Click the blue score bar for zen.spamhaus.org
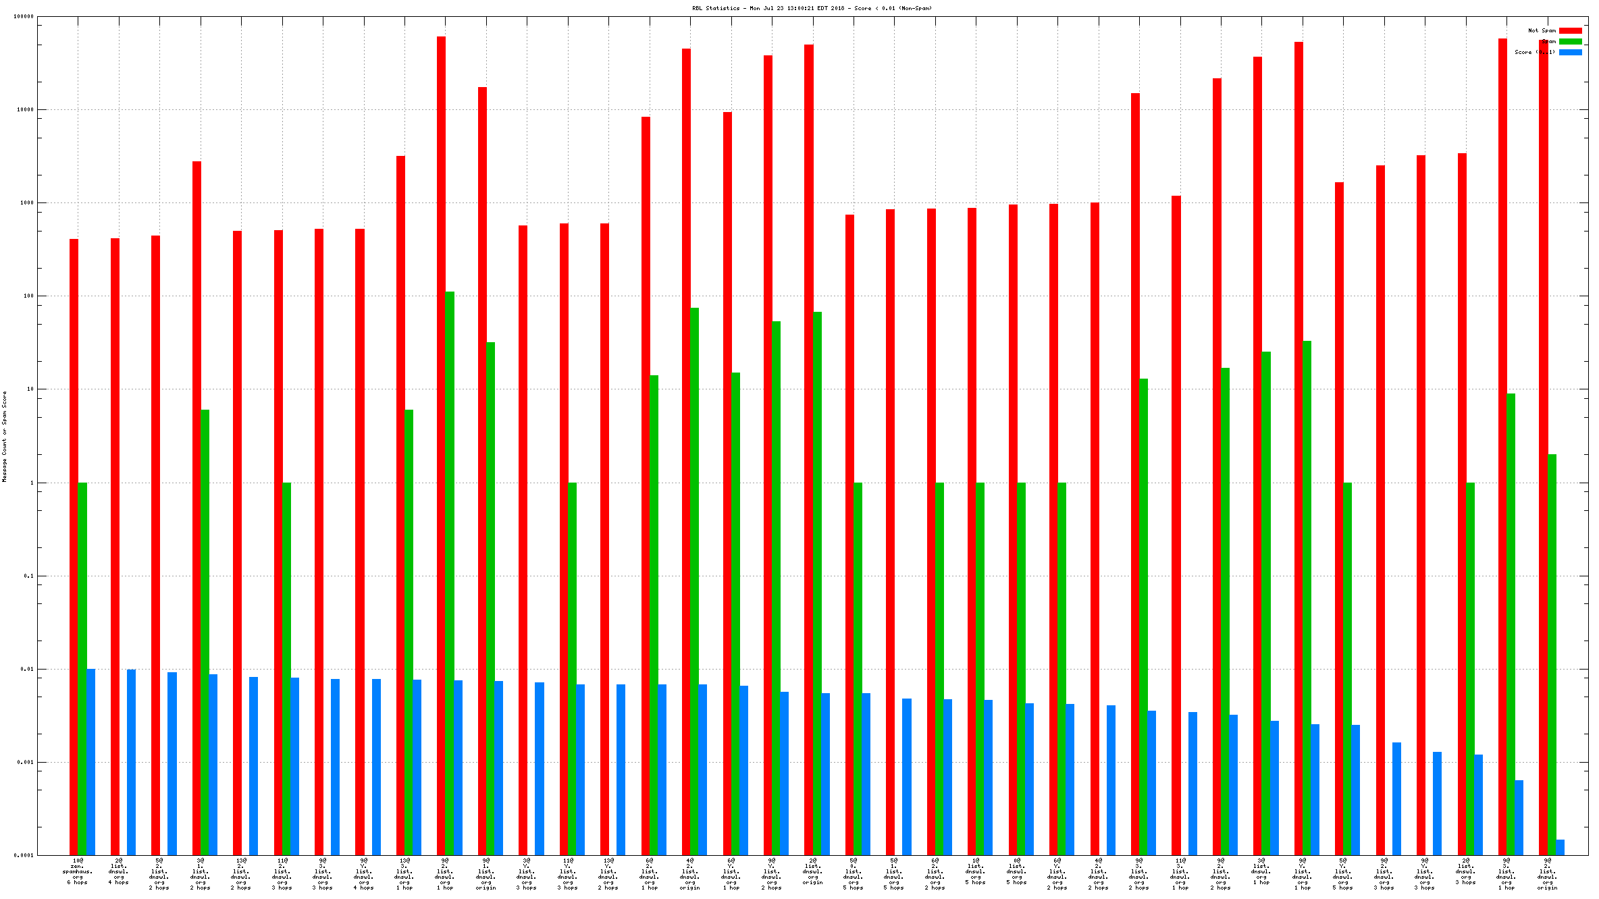The width and height of the screenshot is (1599, 899). click(x=90, y=761)
